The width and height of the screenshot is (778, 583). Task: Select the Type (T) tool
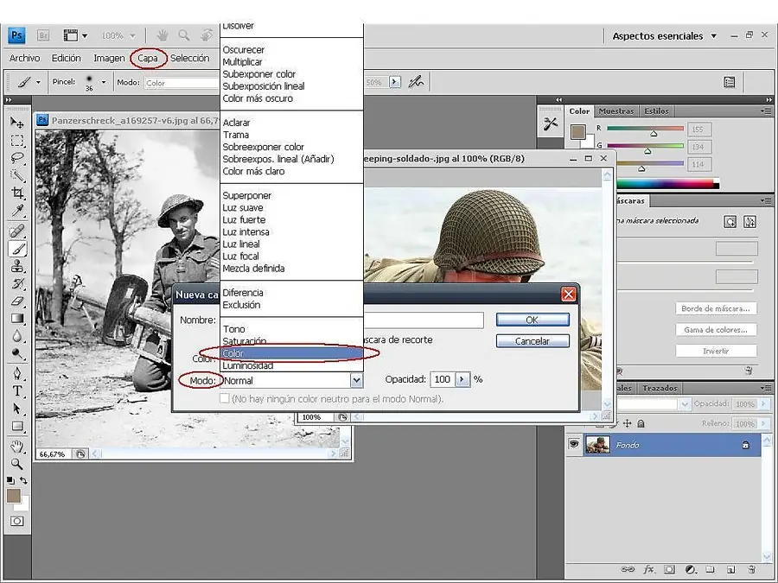pos(17,390)
